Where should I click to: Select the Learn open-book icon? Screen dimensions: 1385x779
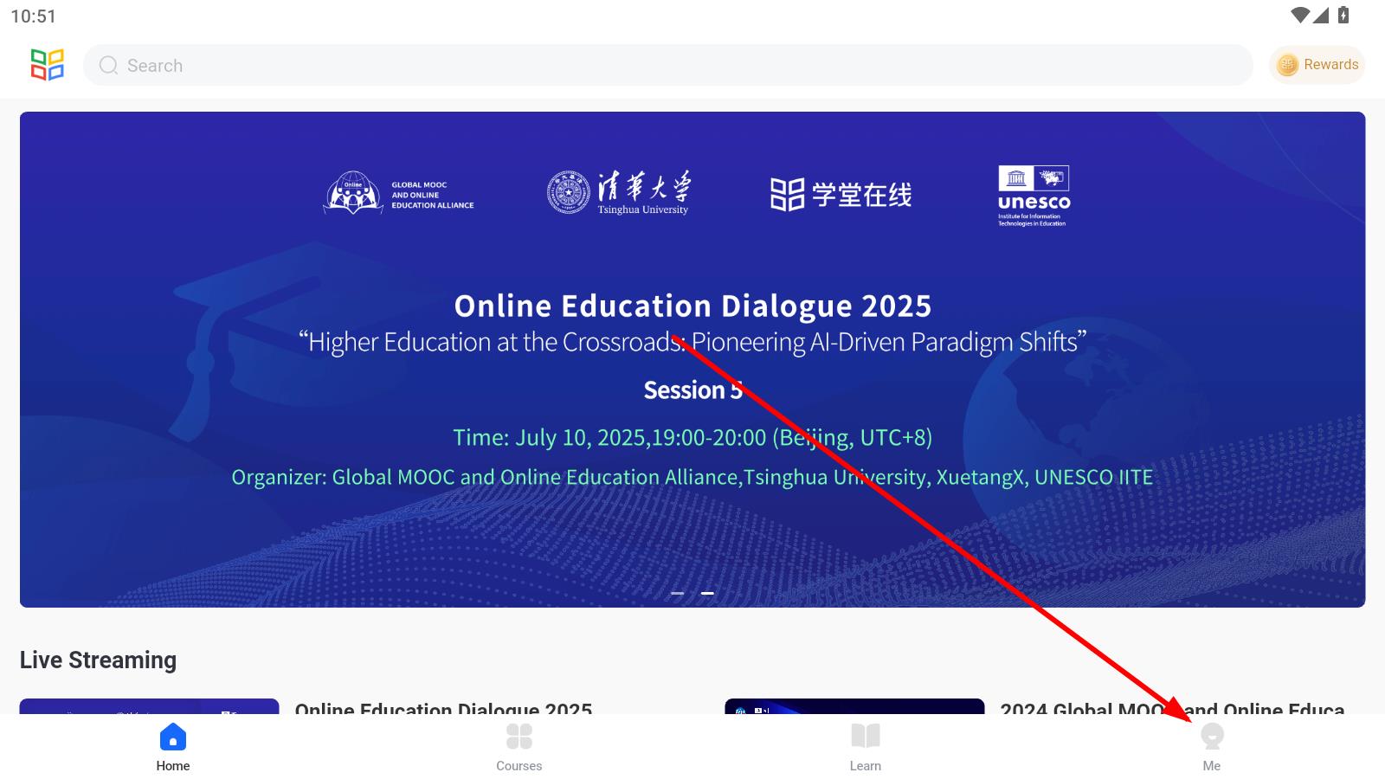click(x=866, y=737)
